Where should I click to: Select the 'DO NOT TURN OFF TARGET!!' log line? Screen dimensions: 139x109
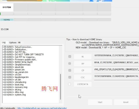(x=23, y=55)
